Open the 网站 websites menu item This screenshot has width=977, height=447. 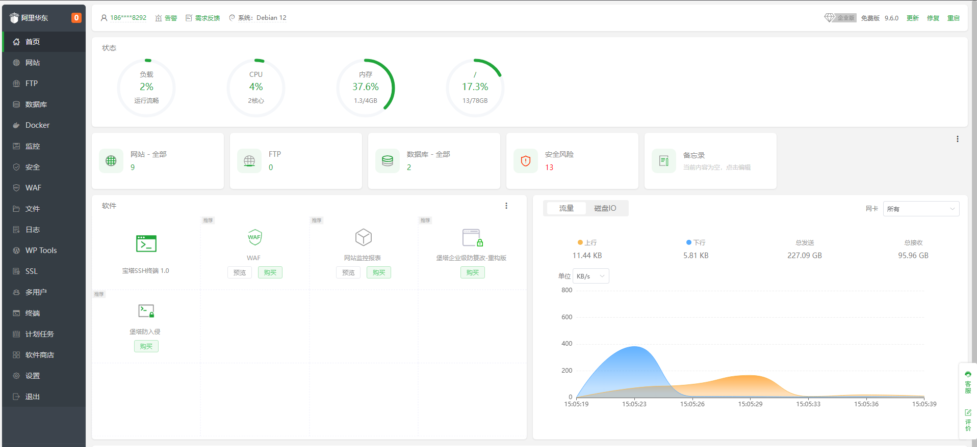pyautogui.click(x=44, y=63)
